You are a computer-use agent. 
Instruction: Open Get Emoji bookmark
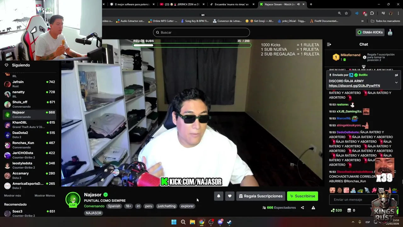pyautogui.click(x=259, y=21)
